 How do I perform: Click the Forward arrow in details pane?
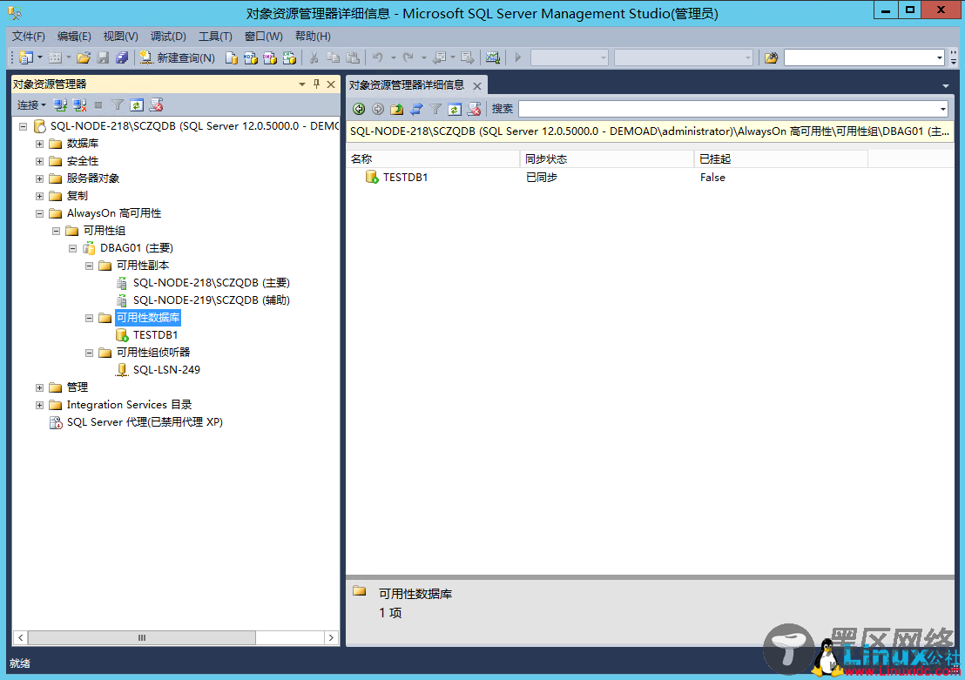pyautogui.click(x=378, y=109)
